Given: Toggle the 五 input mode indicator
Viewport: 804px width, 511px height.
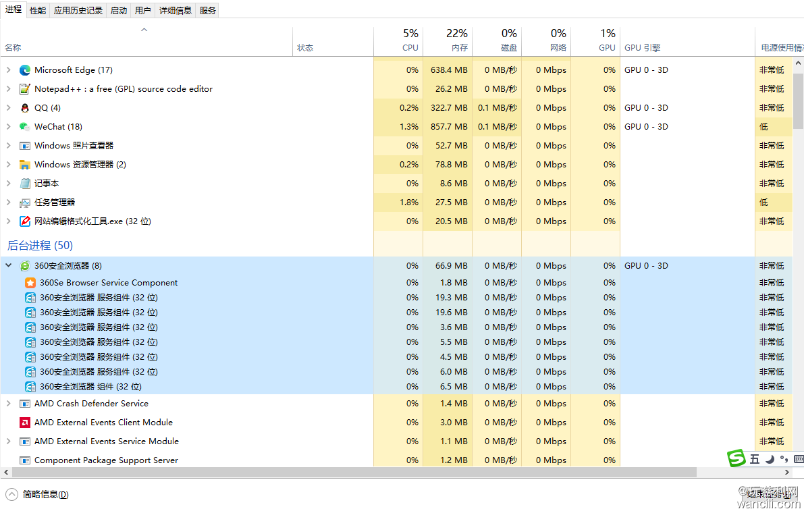Looking at the screenshot, I should 754,459.
